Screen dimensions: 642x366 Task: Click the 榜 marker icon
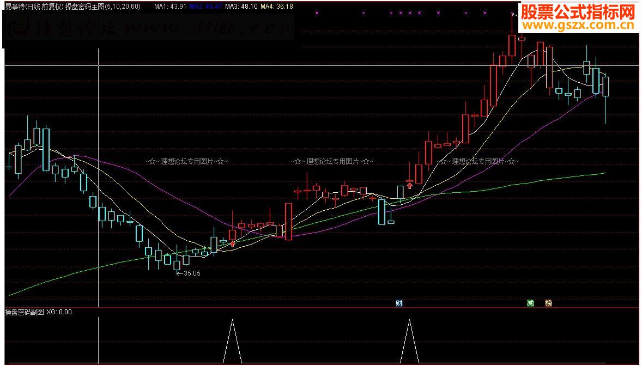[549, 303]
